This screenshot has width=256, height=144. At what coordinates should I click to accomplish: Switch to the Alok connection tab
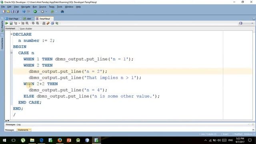(27, 19)
